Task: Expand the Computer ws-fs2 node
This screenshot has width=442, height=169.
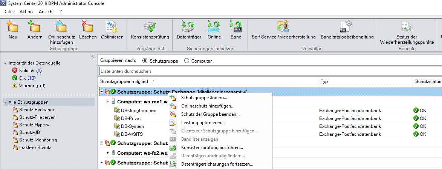Action: 108,153
